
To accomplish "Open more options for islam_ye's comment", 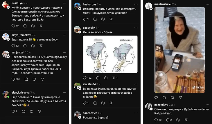I will click(x=64, y=3).
